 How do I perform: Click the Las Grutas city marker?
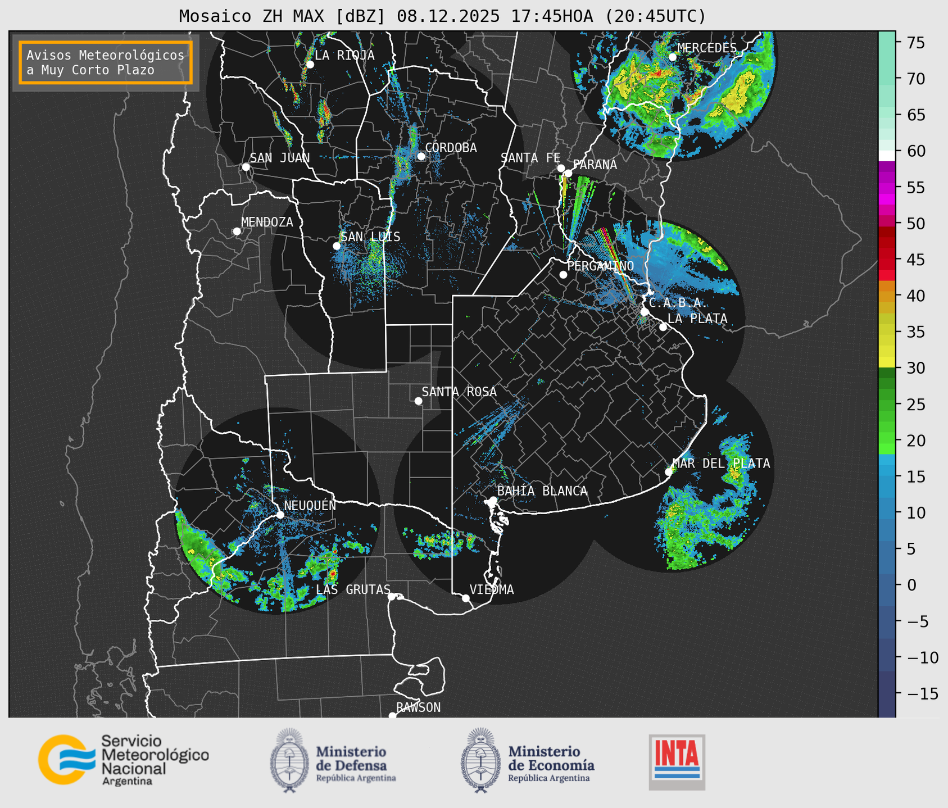point(392,597)
